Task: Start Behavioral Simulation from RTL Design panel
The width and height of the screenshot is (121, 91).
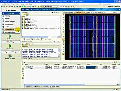Action: click(10, 32)
